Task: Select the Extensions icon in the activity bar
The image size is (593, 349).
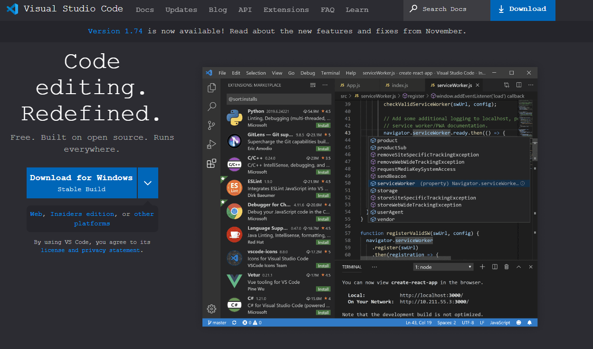Action: coord(211,164)
